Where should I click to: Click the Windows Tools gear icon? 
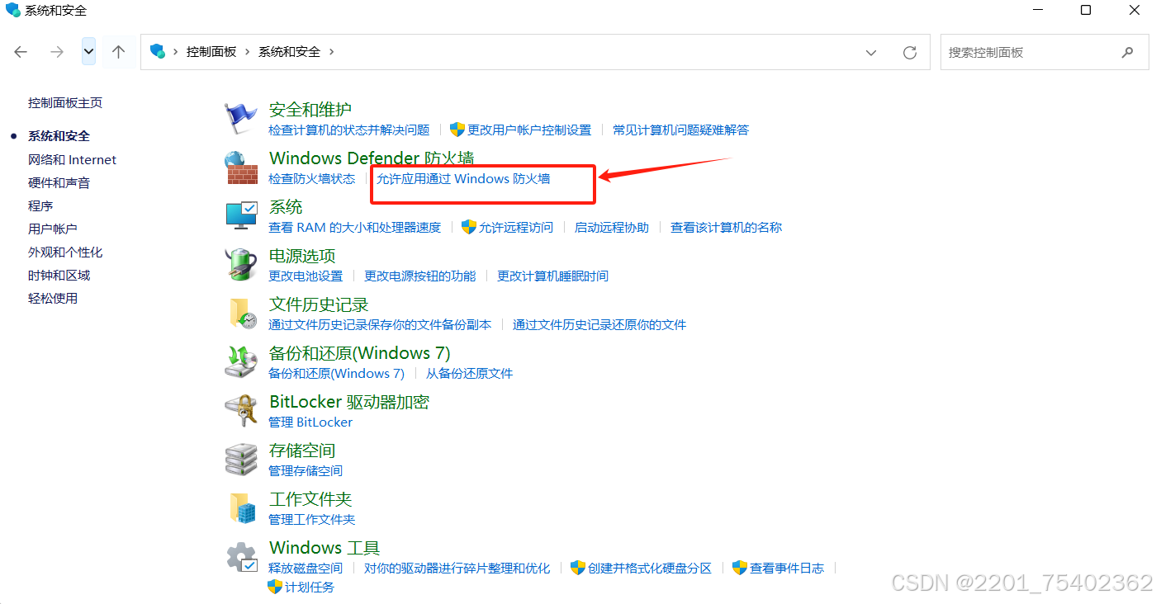(x=241, y=557)
